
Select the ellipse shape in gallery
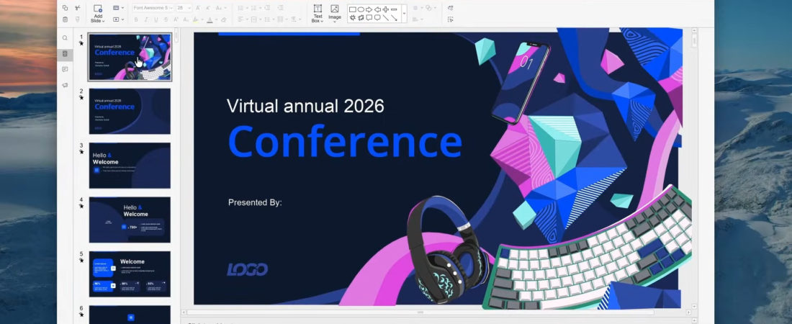click(361, 9)
